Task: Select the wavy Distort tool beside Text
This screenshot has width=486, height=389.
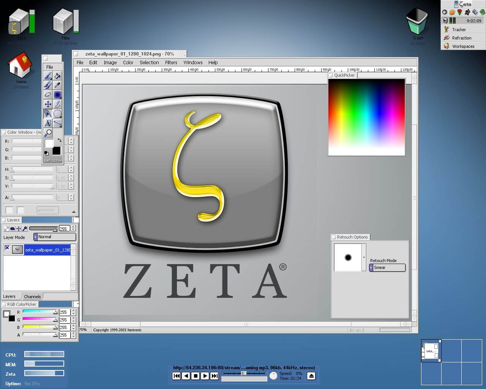Action: click(57, 123)
